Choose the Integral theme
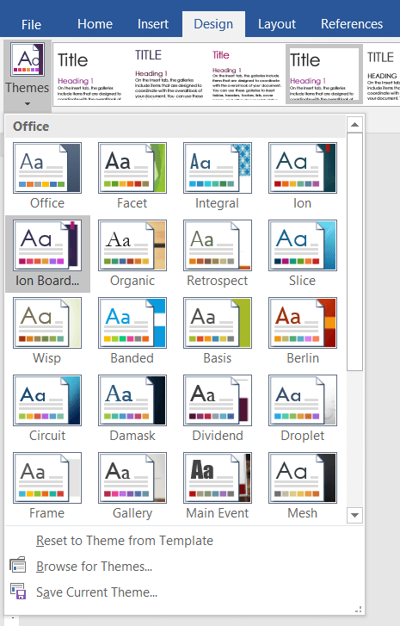 coord(218,168)
